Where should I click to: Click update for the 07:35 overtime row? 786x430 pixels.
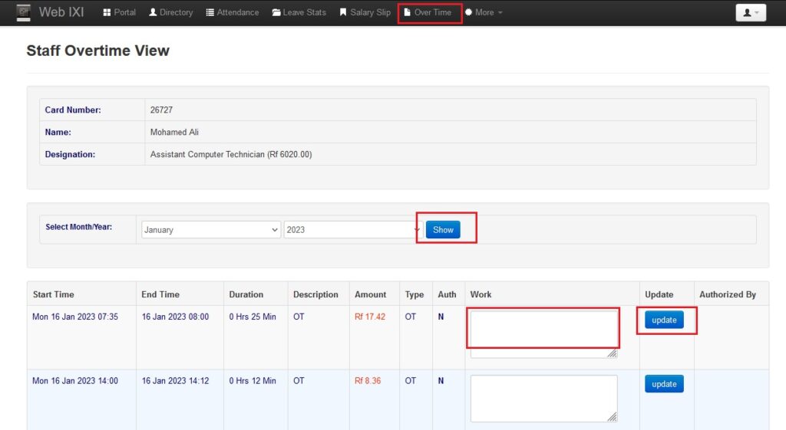click(x=664, y=320)
